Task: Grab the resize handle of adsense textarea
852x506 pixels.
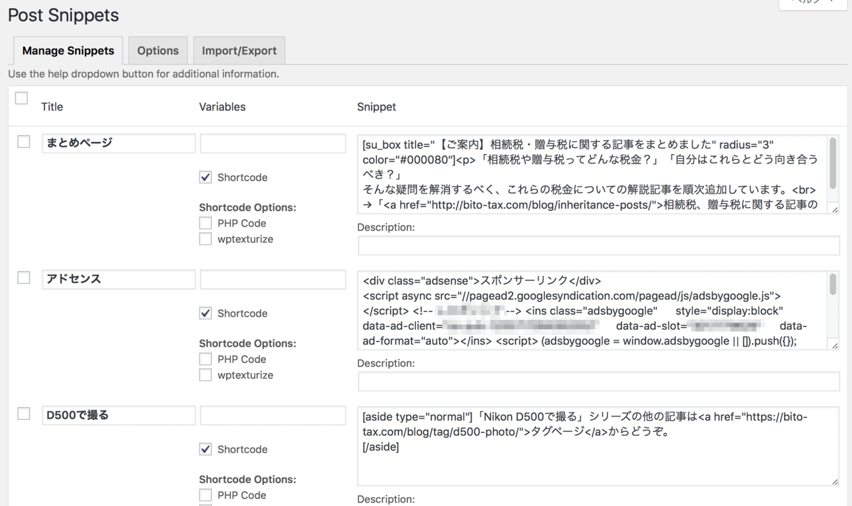Action: pos(834,346)
